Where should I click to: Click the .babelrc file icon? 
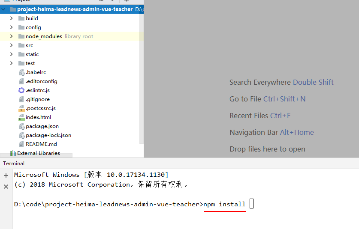[21, 72]
